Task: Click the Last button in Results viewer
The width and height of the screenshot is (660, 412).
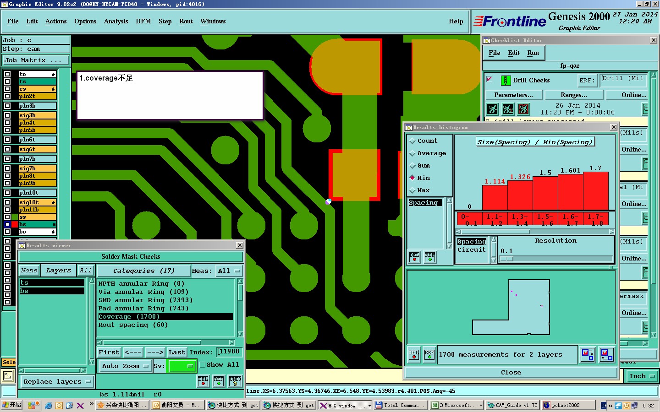Action: [x=176, y=352]
